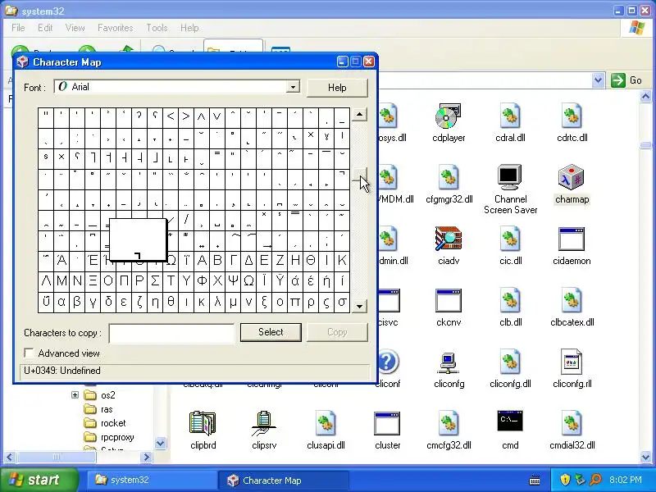The height and width of the screenshot is (492, 656).
Task: Open the Edit menu
Action: click(45, 28)
